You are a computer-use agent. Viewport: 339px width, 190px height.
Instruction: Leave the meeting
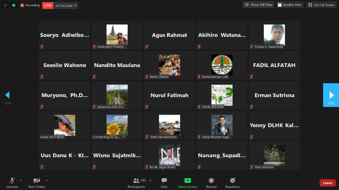pos(327,183)
